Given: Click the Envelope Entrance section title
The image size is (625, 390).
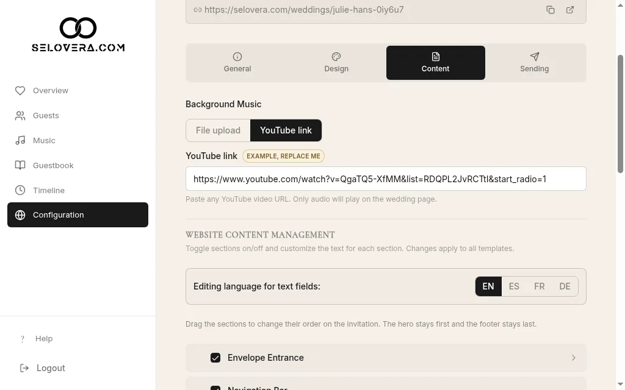Looking at the screenshot, I should (266, 358).
